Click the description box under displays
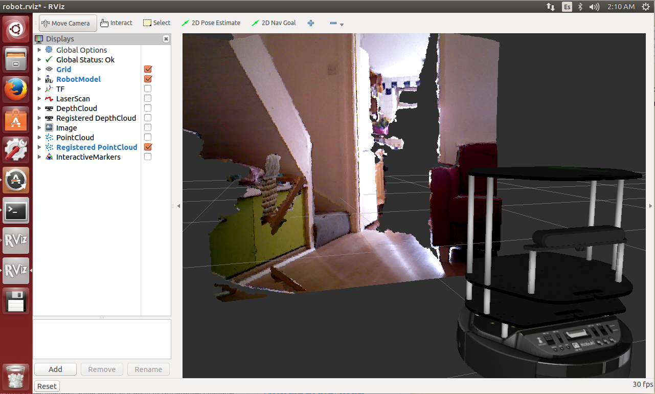Viewport: 655px width, 394px height. click(102, 339)
